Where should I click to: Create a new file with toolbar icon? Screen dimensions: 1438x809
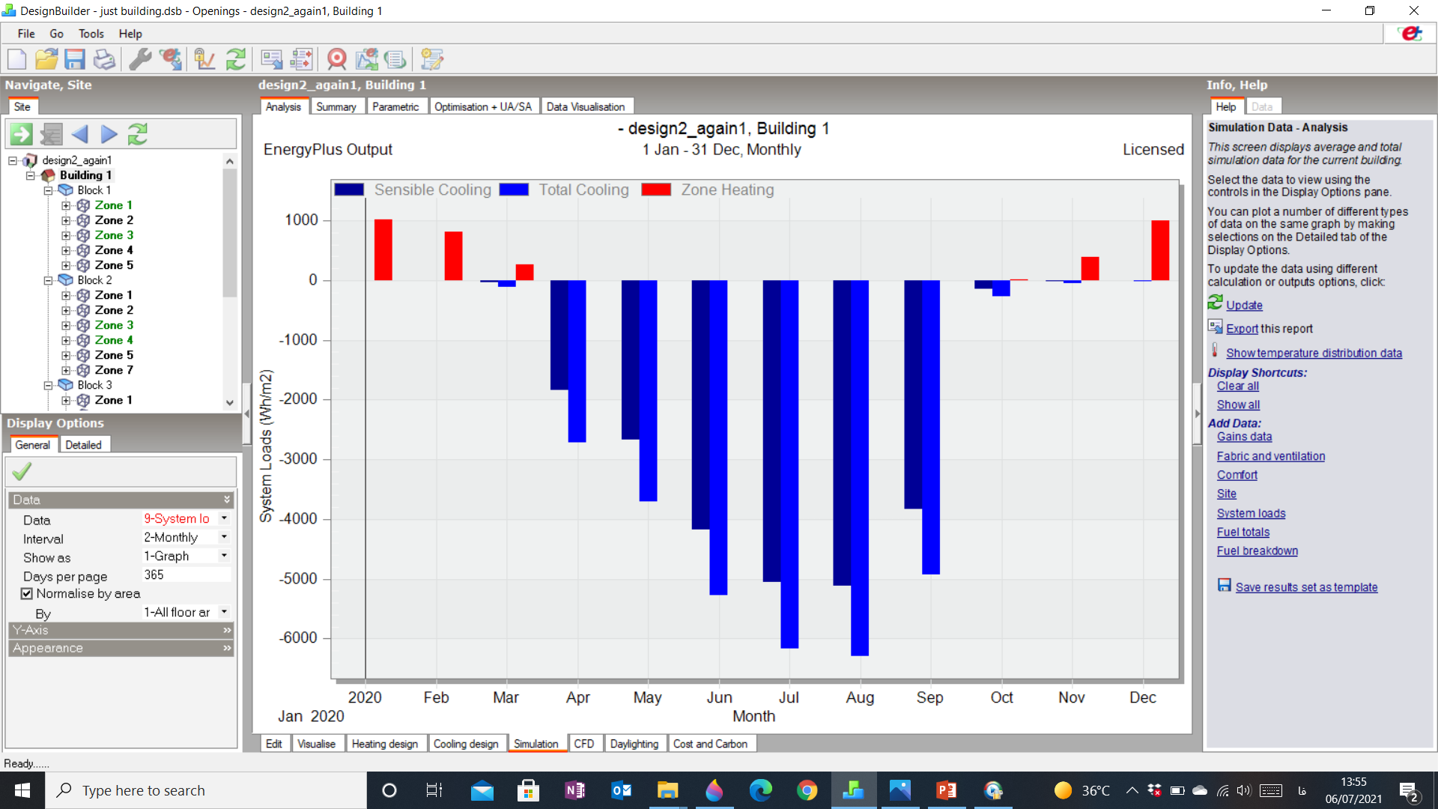click(x=16, y=59)
